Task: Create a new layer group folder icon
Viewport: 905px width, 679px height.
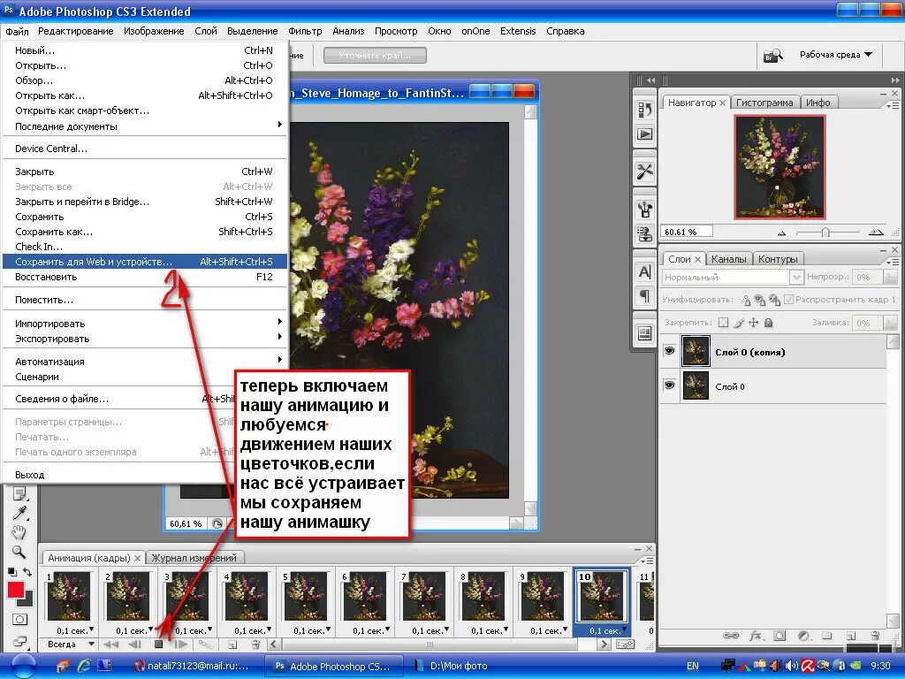Action: coord(827,636)
